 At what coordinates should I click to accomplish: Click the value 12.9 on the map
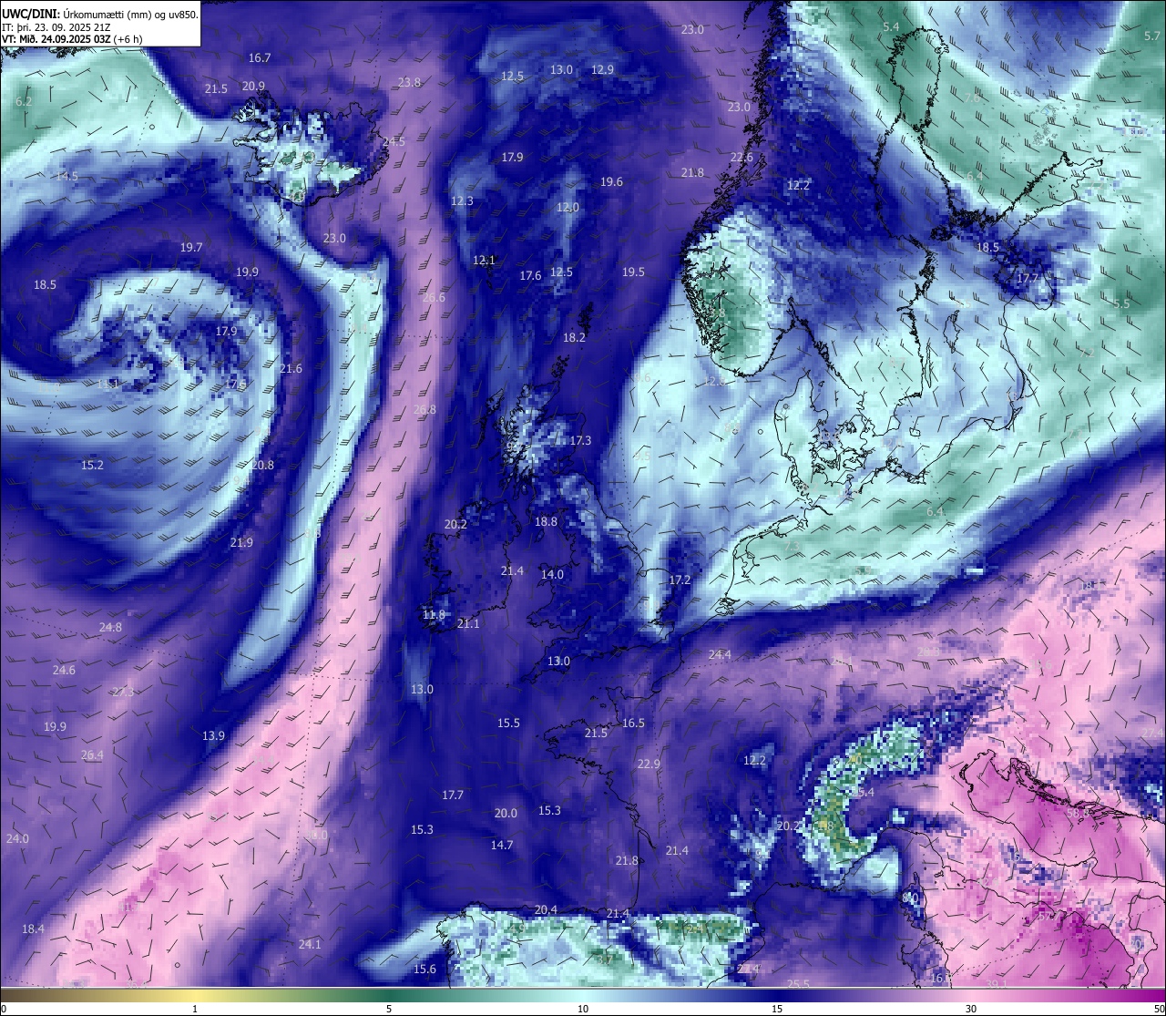click(x=602, y=70)
